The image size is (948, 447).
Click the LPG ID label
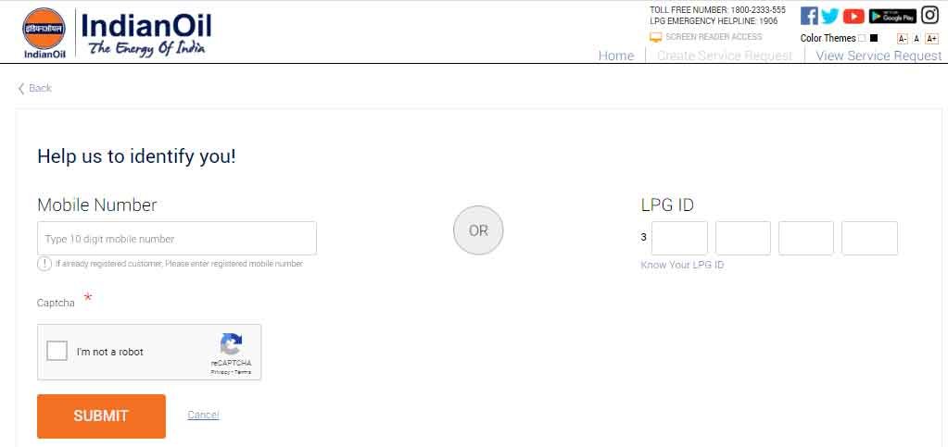coord(667,205)
